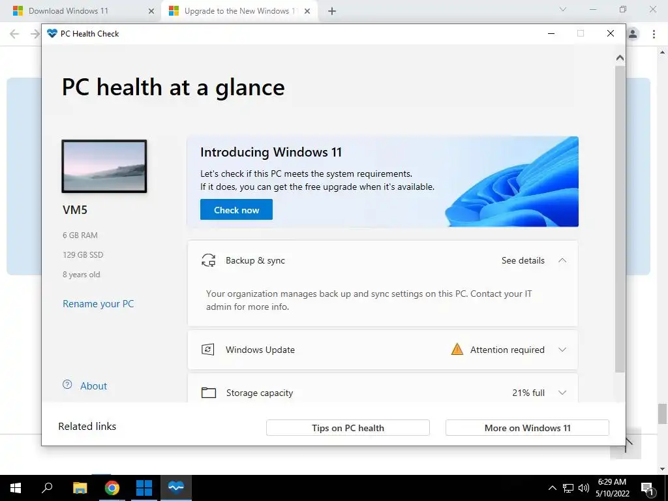Screen dimensions: 668x501
Task: Expand the Storage capacity section chevron
Action: click(x=562, y=393)
